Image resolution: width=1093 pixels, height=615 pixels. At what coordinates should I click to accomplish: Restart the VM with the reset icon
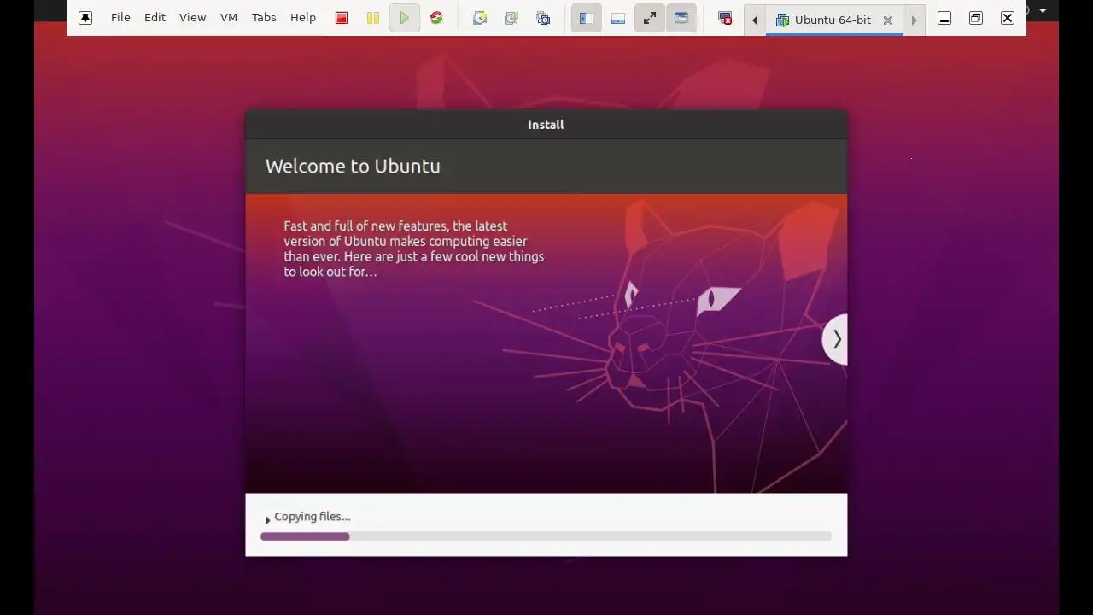coord(436,18)
